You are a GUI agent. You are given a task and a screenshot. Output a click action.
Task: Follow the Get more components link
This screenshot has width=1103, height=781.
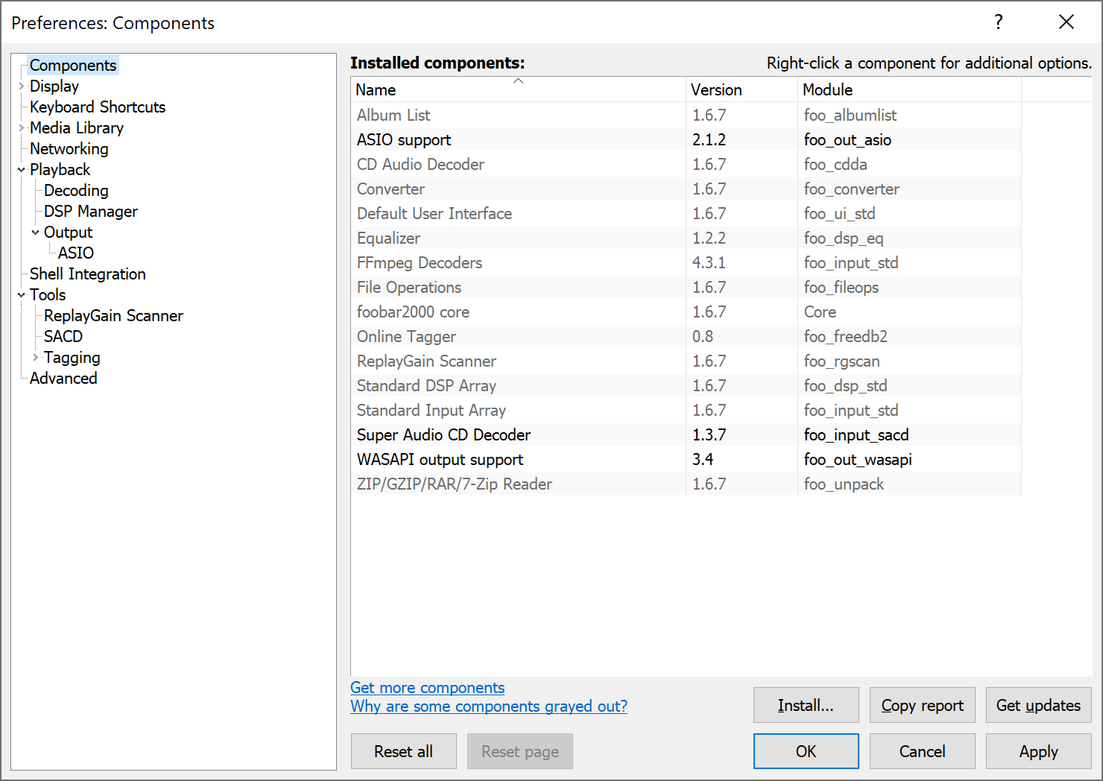coord(428,688)
